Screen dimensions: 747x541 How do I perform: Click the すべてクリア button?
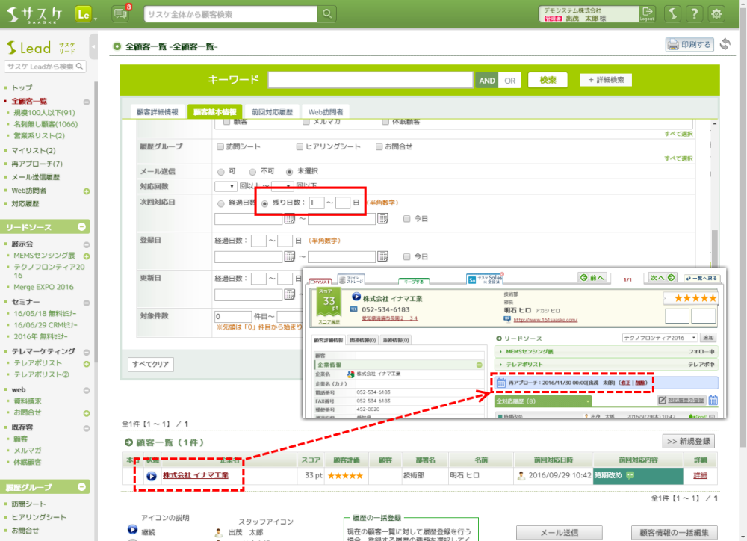tap(151, 365)
